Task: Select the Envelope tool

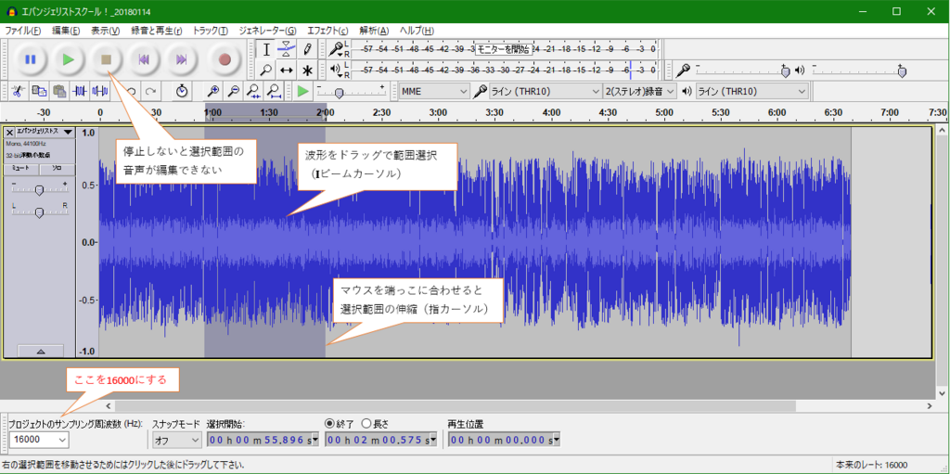Action: tap(286, 50)
